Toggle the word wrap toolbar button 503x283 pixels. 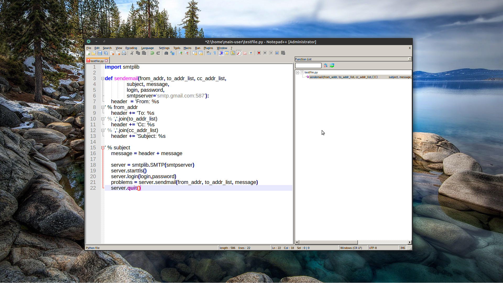209,53
